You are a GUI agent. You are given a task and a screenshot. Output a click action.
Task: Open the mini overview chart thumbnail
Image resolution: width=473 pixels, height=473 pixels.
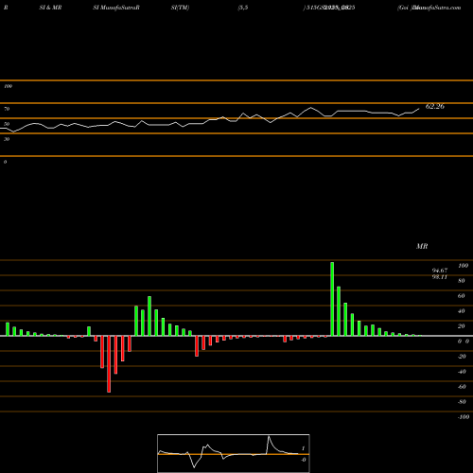tap(234, 453)
